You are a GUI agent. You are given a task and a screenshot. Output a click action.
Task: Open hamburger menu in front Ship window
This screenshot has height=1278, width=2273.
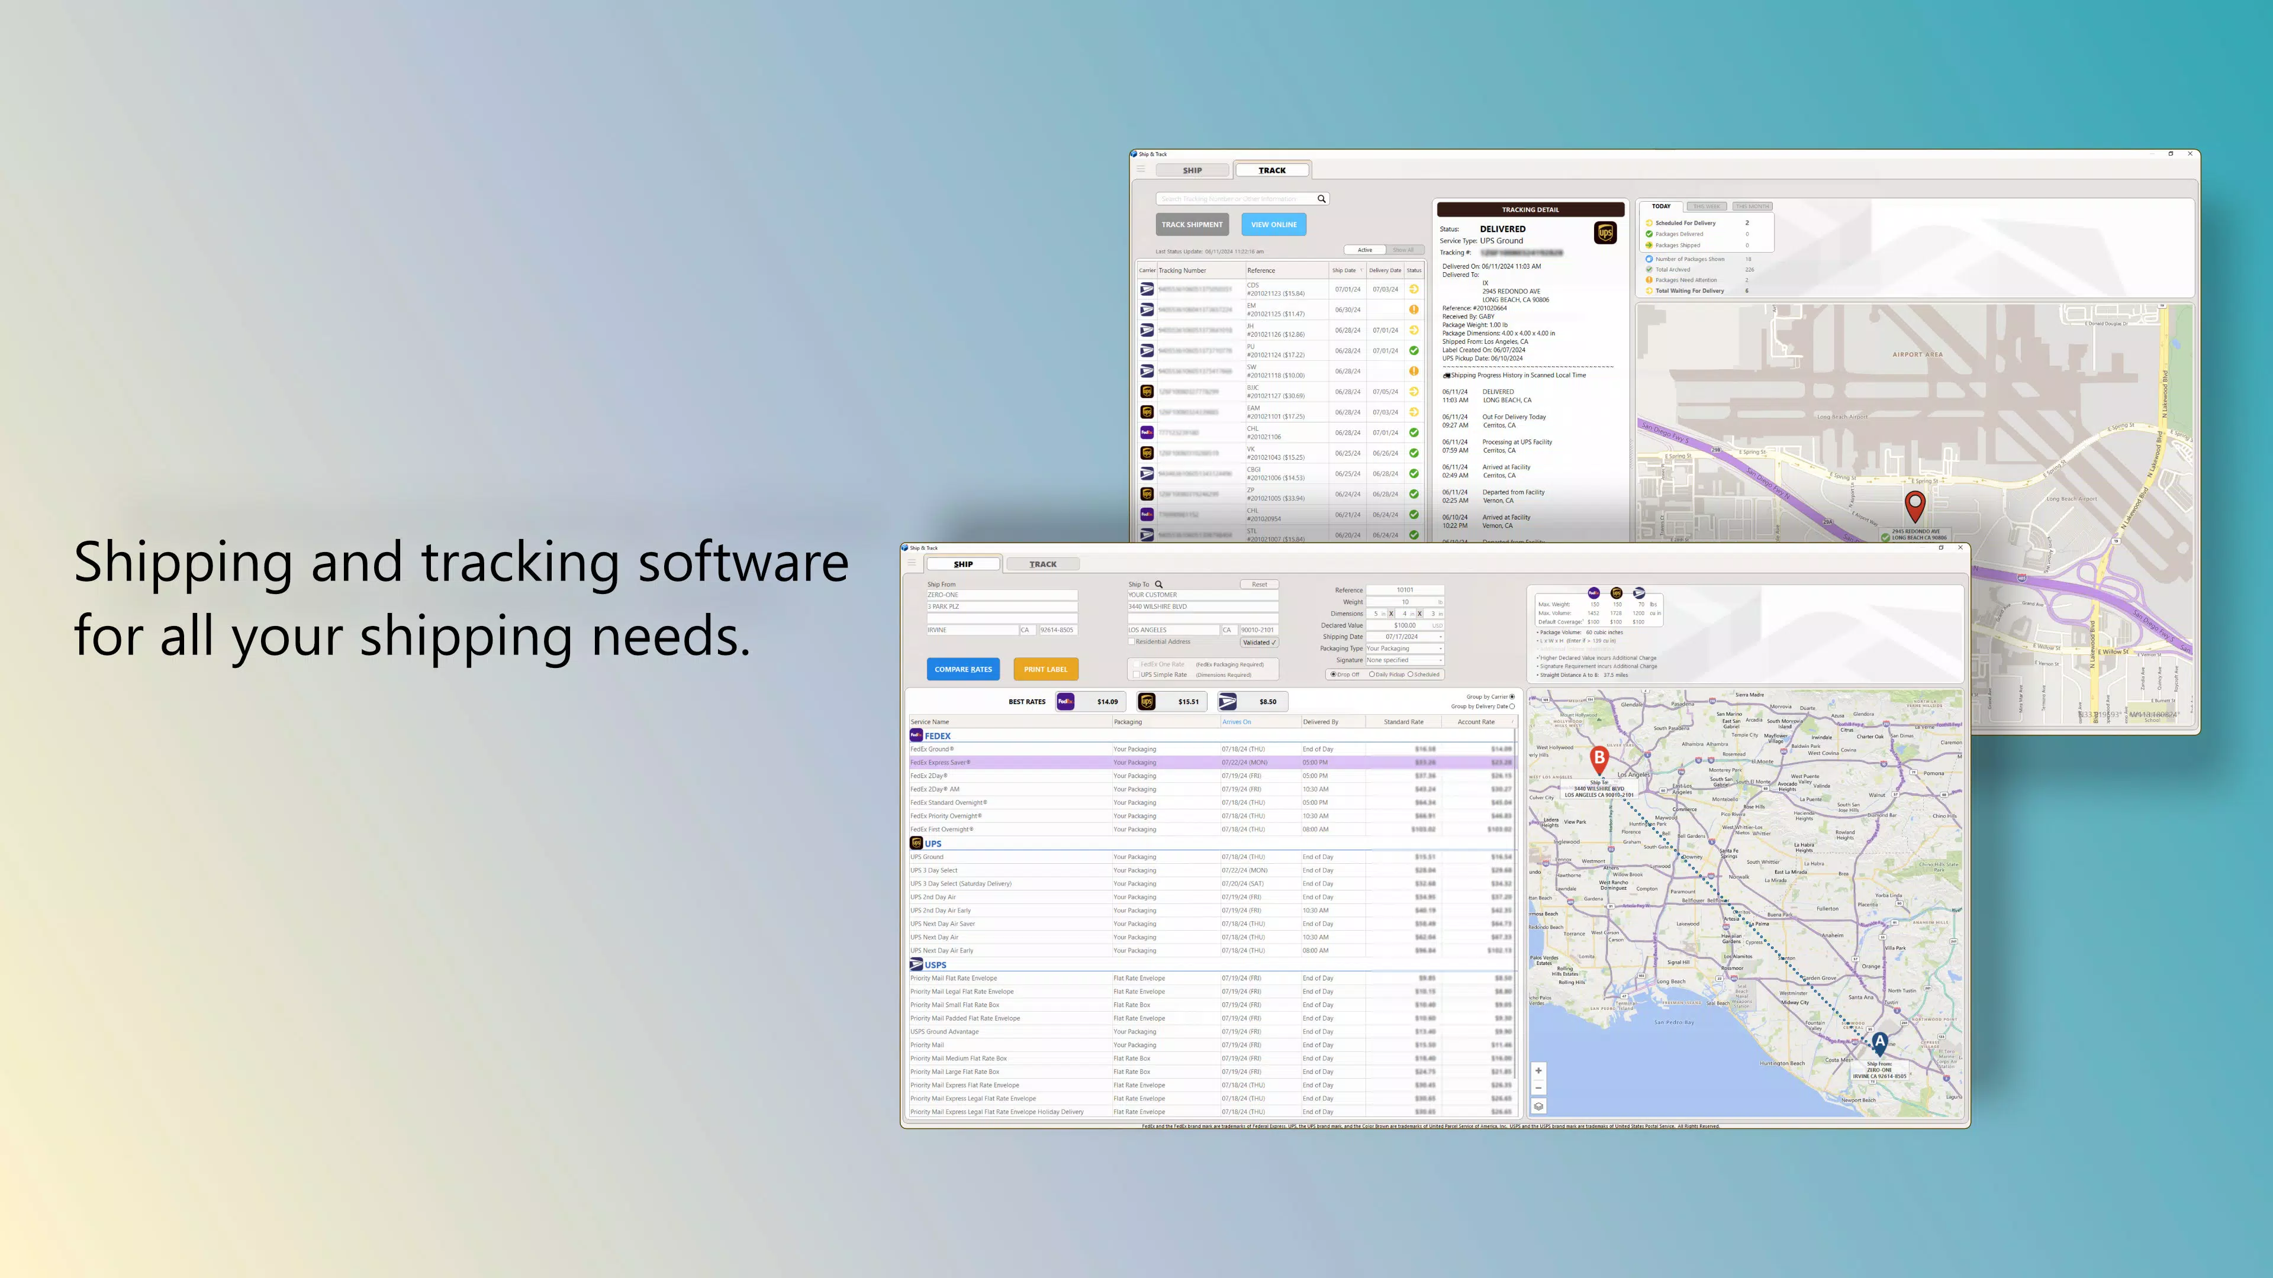click(x=912, y=563)
